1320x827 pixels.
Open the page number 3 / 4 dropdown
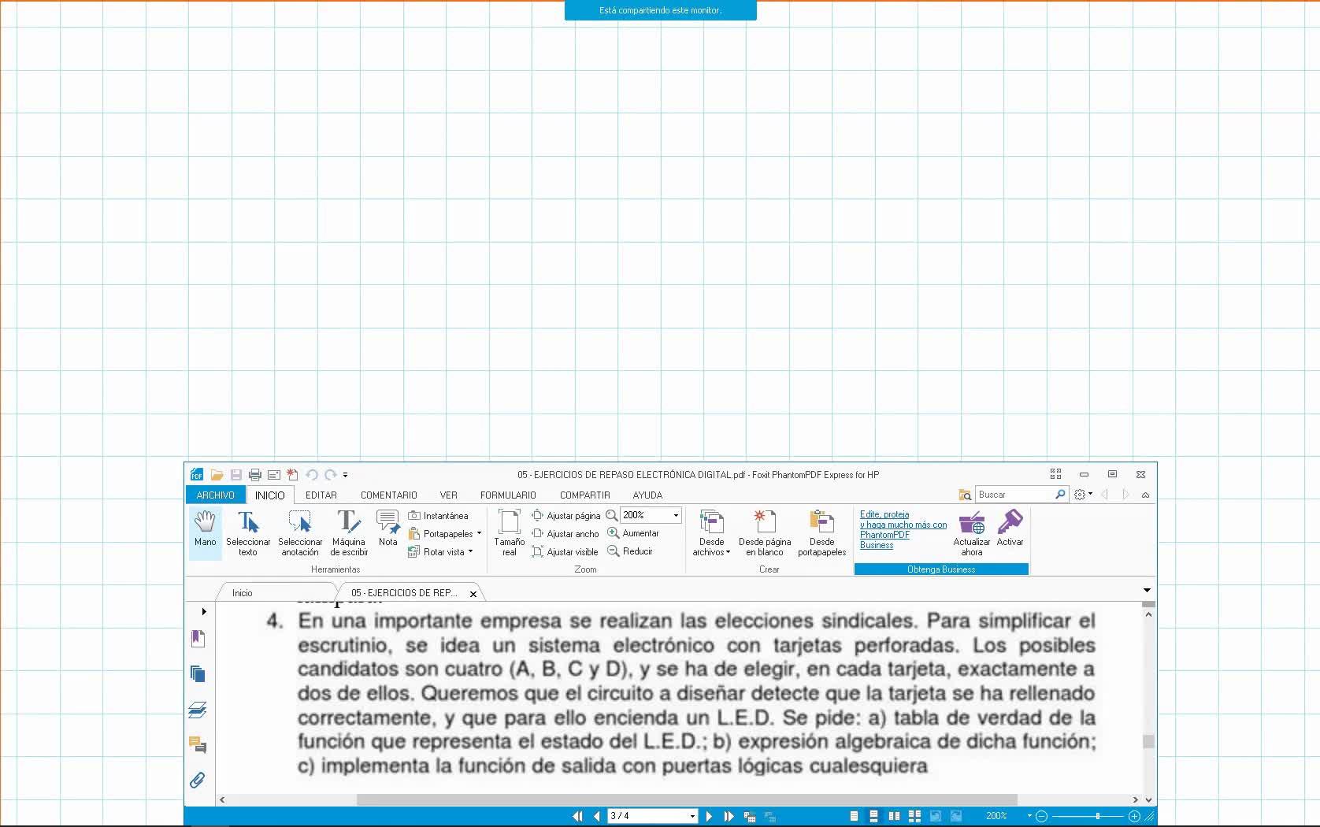[693, 817]
